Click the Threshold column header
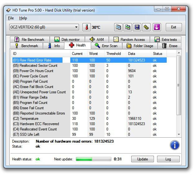Image resolution: width=195 pixels, height=176 pixels. tap(115, 54)
